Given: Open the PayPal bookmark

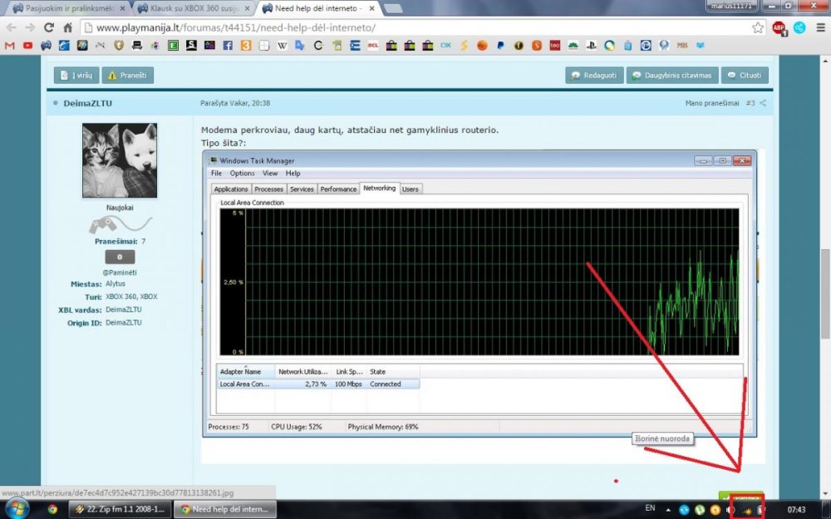Looking at the screenshot, I should 500,46.
